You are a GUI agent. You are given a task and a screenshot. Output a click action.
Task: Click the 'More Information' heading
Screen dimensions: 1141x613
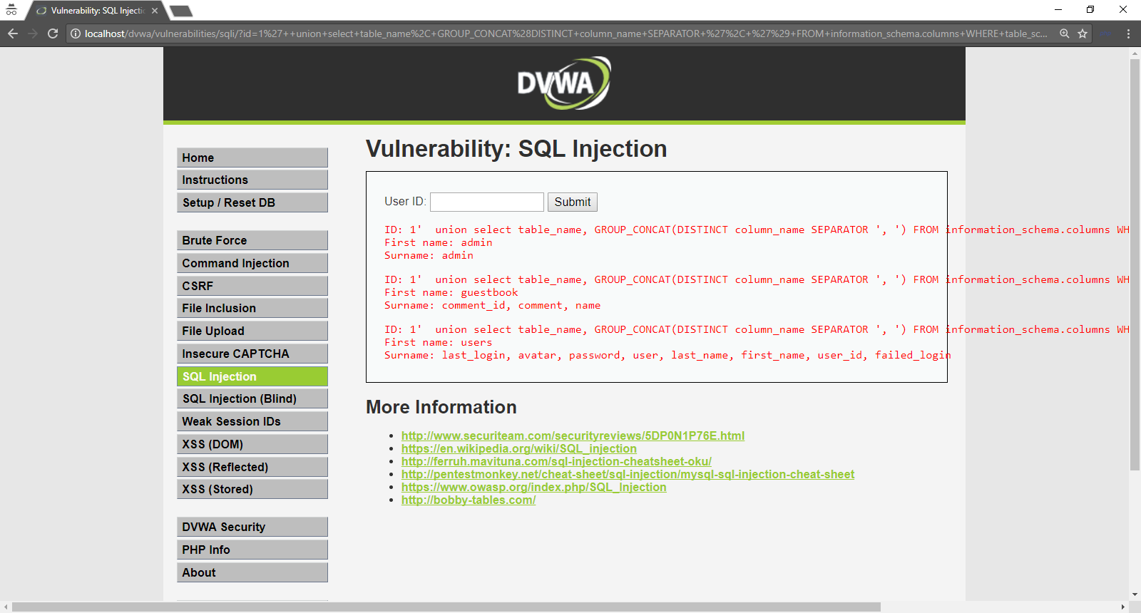pyautogui.click(x=441, y=407)
